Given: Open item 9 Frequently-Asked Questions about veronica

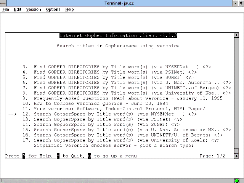Looking at the screenshot, I should (122, 98).
